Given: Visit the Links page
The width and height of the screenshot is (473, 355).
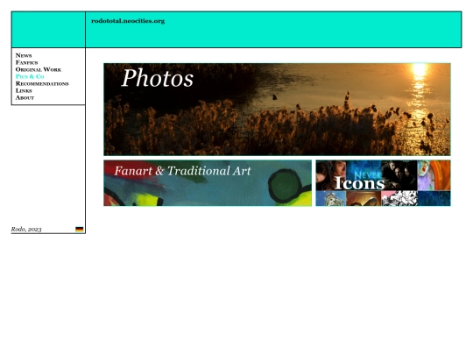Looking at the screenshot, I should pos(24,90).
